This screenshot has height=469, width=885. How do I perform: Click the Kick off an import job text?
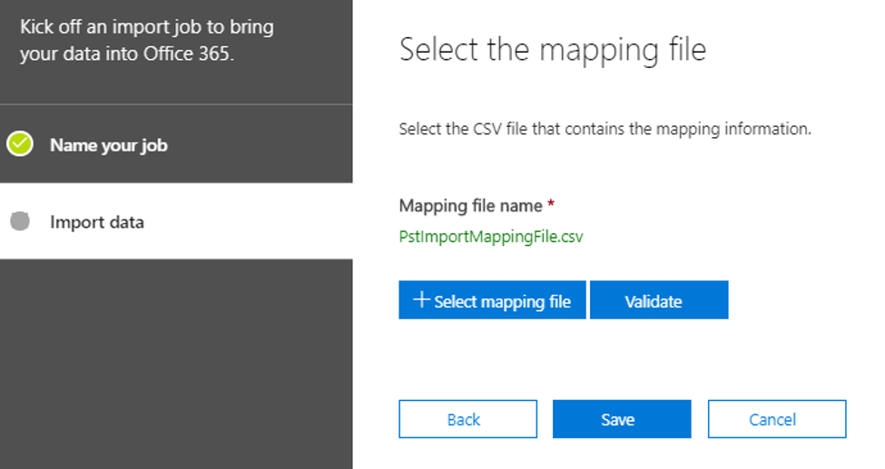point(146,26)
